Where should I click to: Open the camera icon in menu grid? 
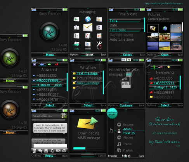[x=76, y=28]
